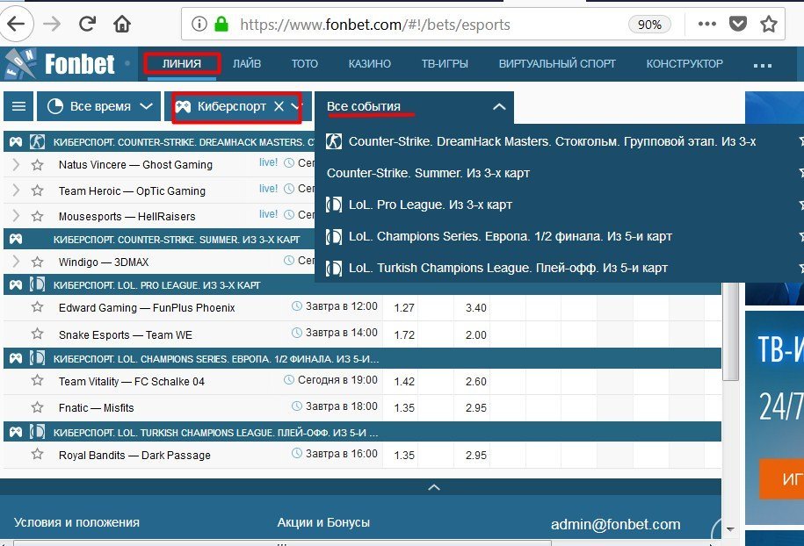The height and width of the screenshot is (546, 804).
Task: Click odds 1.72 for Snake Esports
Action: click(404, 335)
